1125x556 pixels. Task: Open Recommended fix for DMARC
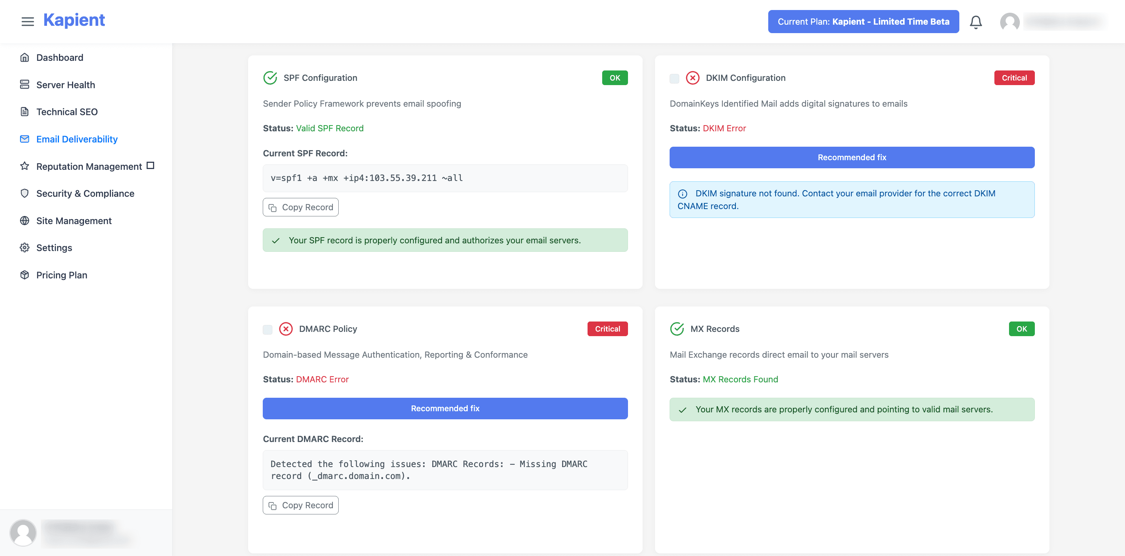pyautogui.click(x=445, y=409)
